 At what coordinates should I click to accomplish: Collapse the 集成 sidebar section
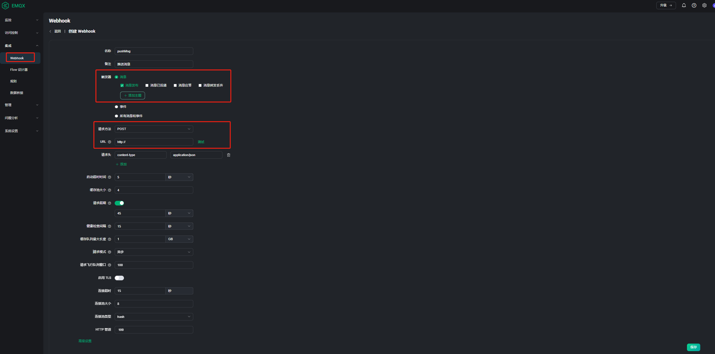click(37, 45)
